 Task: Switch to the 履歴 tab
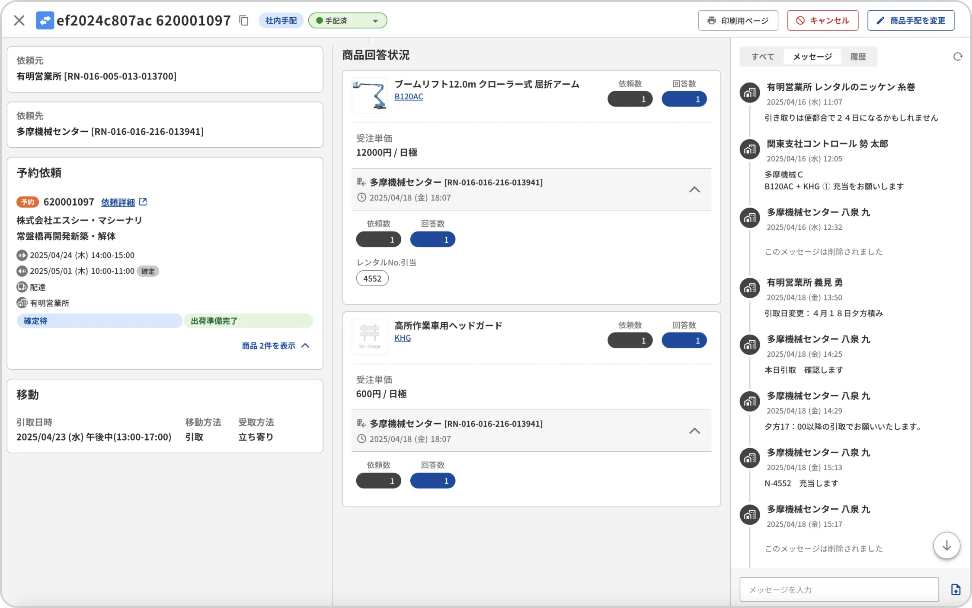coord(858,57)
